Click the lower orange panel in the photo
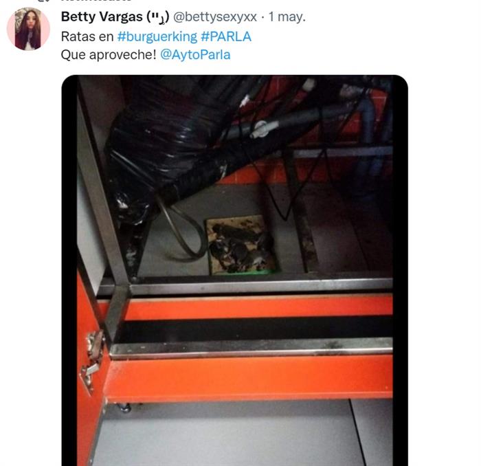The height and width of the screenshot is (466, 481). click(x=249, y=378)
